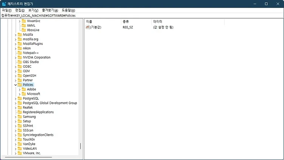Select the XboxLive folder icon
The width and height of the screenshot is (284, 160).
click(24, 30)
